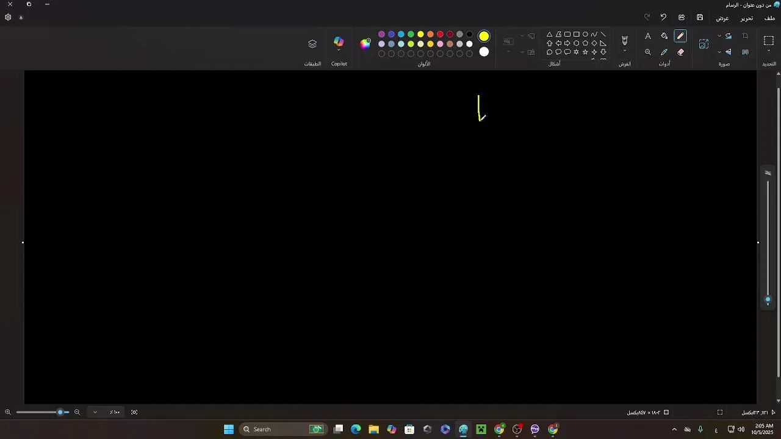Viewport: 781px width, 439px height.
Task: Open the Copilot menu
Action: point(339,41)
